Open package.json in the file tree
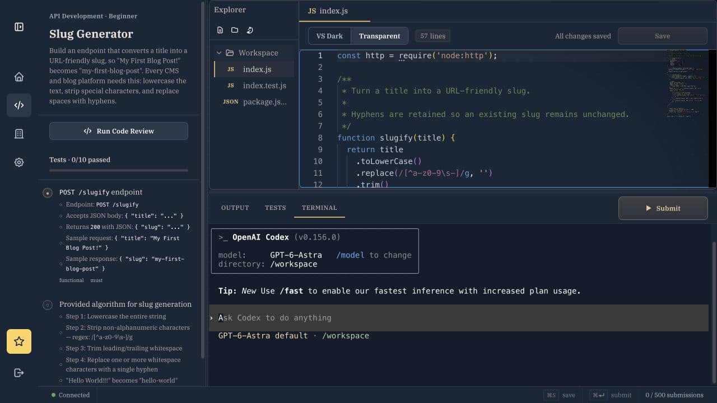This screenshot has width=717, height=403. [x=254, y=102]
